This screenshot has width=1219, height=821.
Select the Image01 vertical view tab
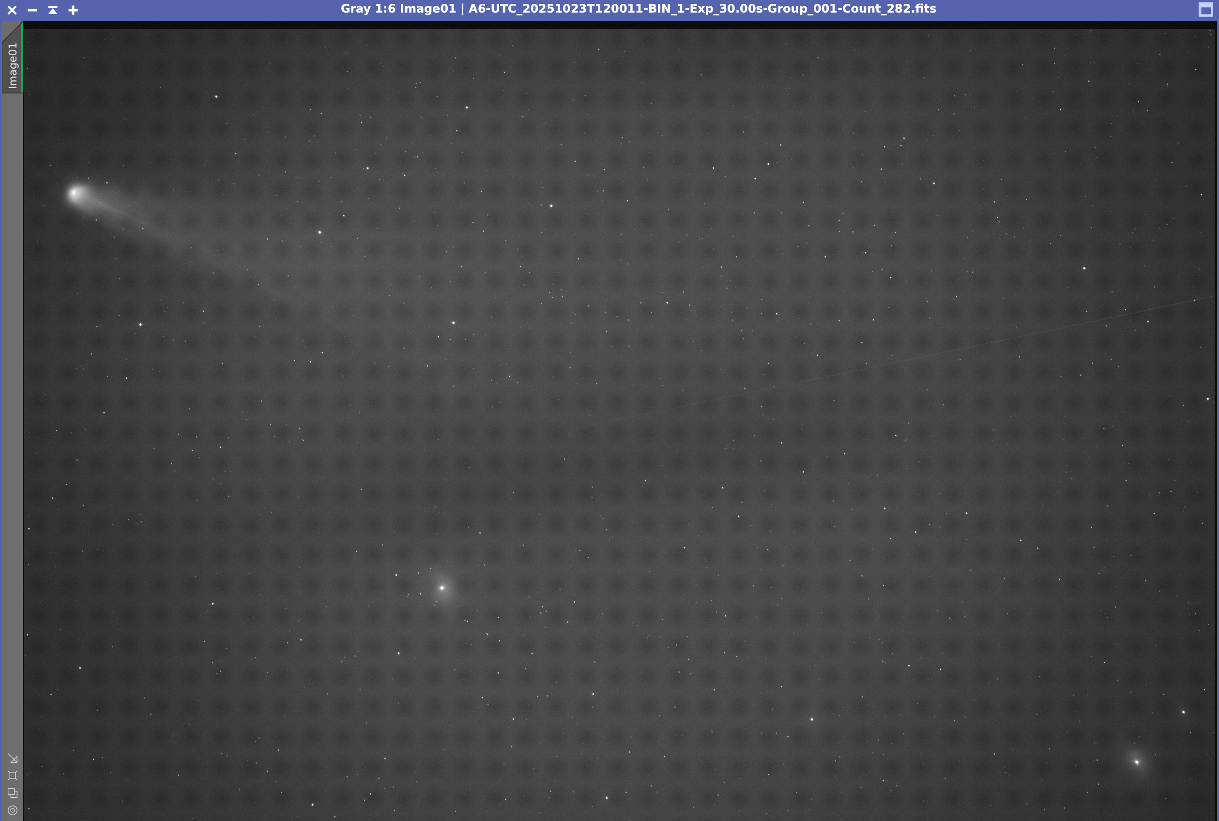point(12,65)
